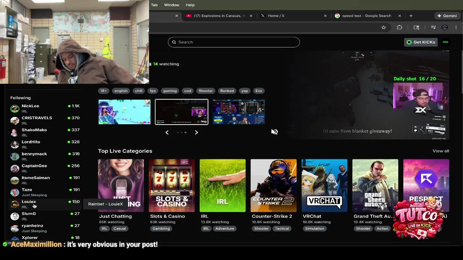Close the Explosions in Caracas YouTube tab
This screenshot has height=260, width=463.
[251, 16]
